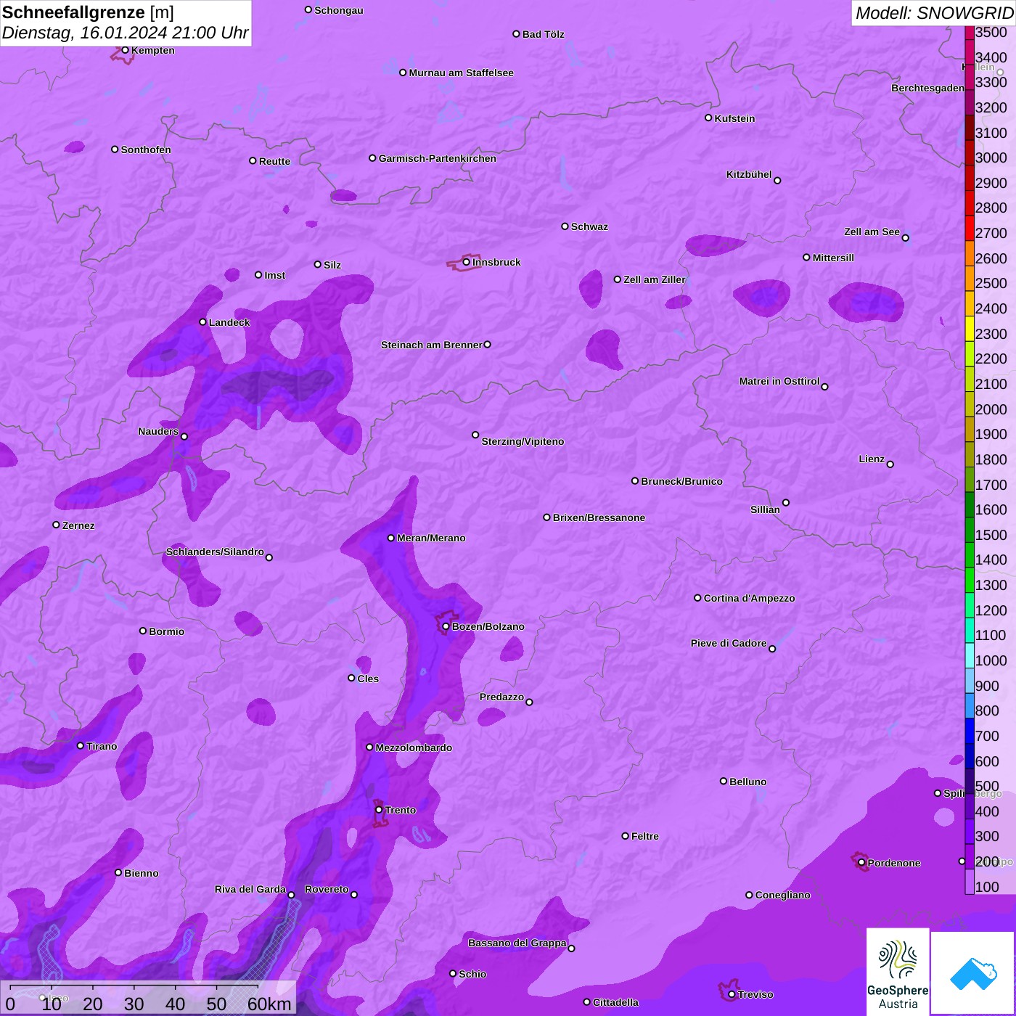Click the Trento city label
The image size is (1016, 1016).
[401, 810]
